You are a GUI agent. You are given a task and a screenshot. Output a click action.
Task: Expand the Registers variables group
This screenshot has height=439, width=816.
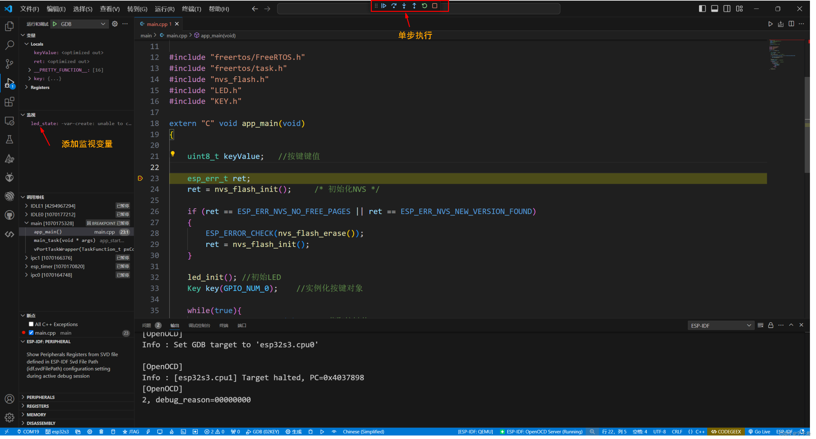tap(27, 87)
